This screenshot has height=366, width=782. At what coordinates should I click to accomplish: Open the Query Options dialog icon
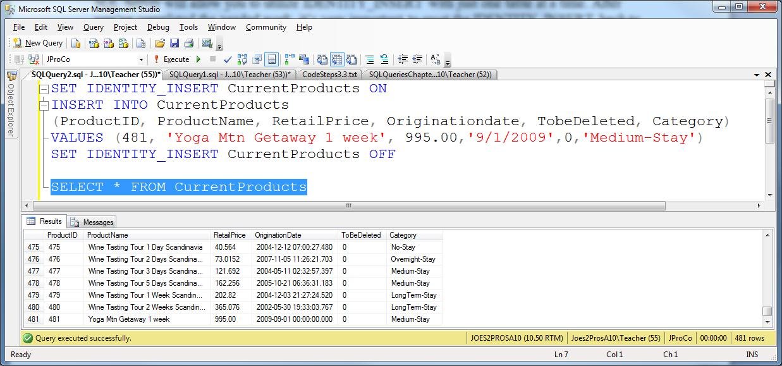257,59
